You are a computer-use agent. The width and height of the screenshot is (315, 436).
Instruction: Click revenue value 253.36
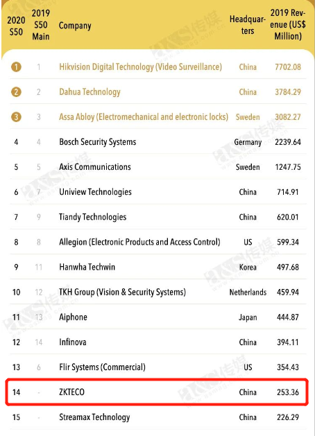coord(288,392)
